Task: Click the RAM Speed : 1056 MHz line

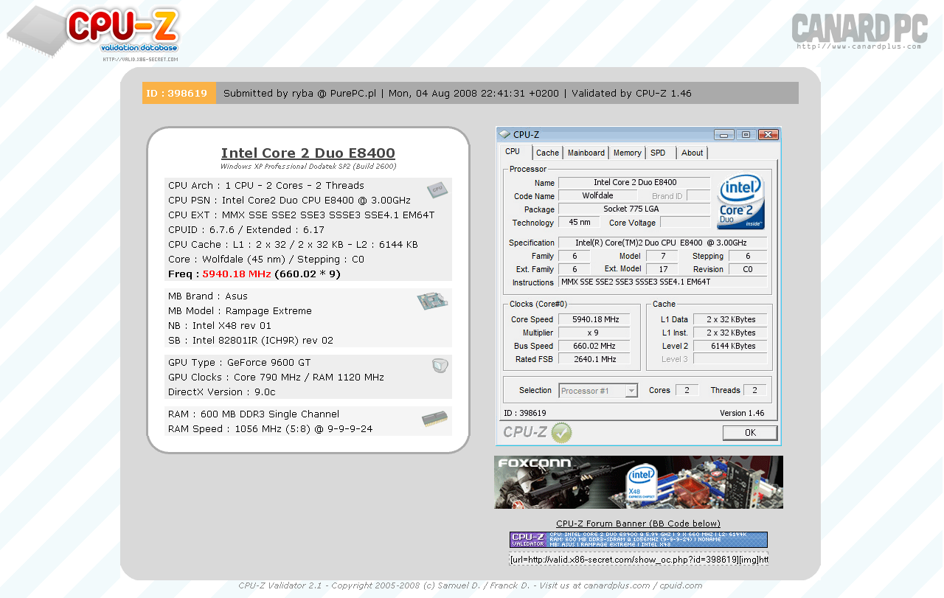Action: pos(271,429)
